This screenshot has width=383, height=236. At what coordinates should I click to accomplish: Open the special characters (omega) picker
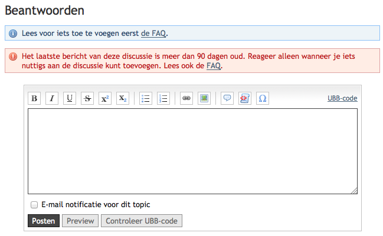point(263,98)
